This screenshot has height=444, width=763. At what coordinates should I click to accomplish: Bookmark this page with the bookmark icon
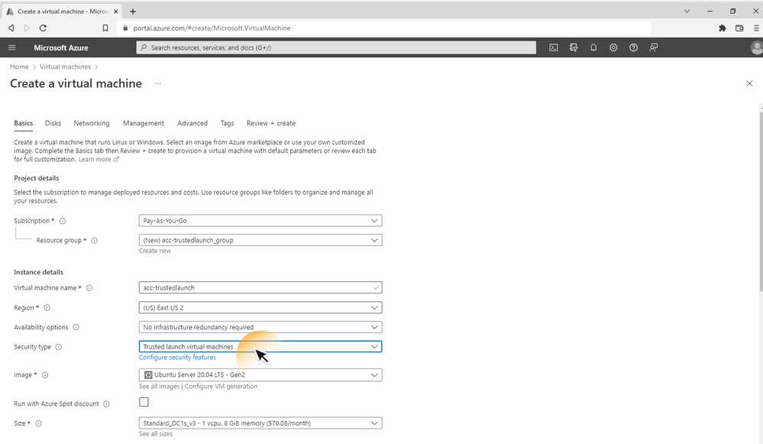click(105, 28)
